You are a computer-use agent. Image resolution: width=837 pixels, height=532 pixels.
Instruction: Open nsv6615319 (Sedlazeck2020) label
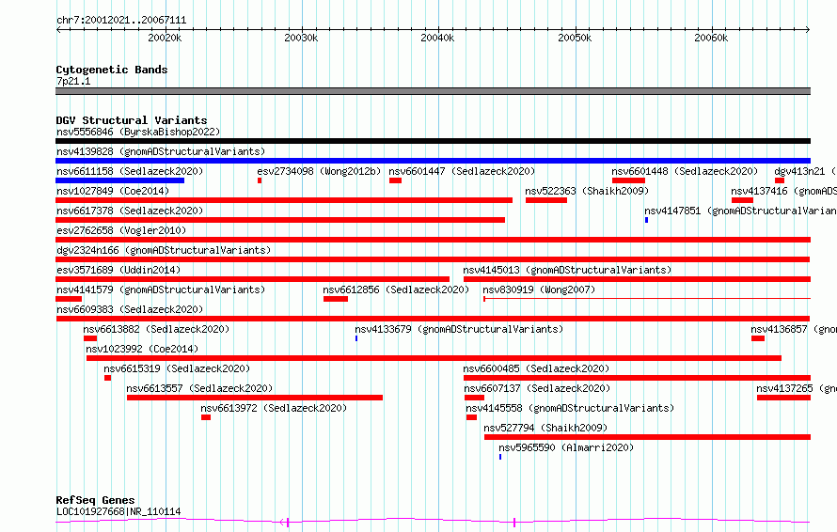(177, 368)
